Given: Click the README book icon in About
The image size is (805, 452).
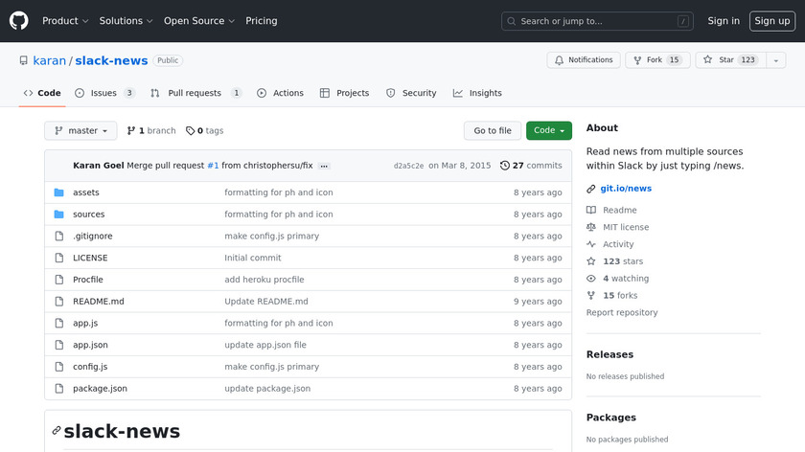Looking at the screenshot, I should 591,210.
